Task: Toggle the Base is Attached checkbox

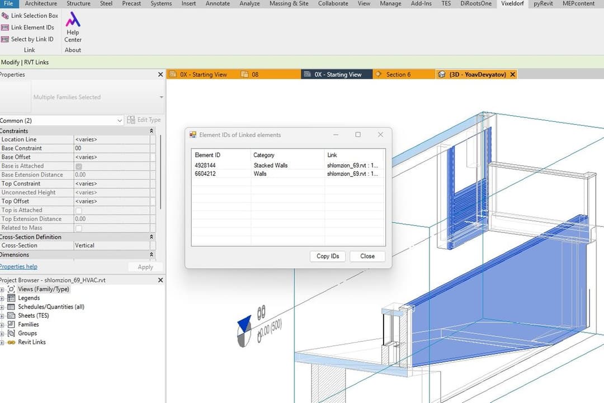Action: click(79, 166)
